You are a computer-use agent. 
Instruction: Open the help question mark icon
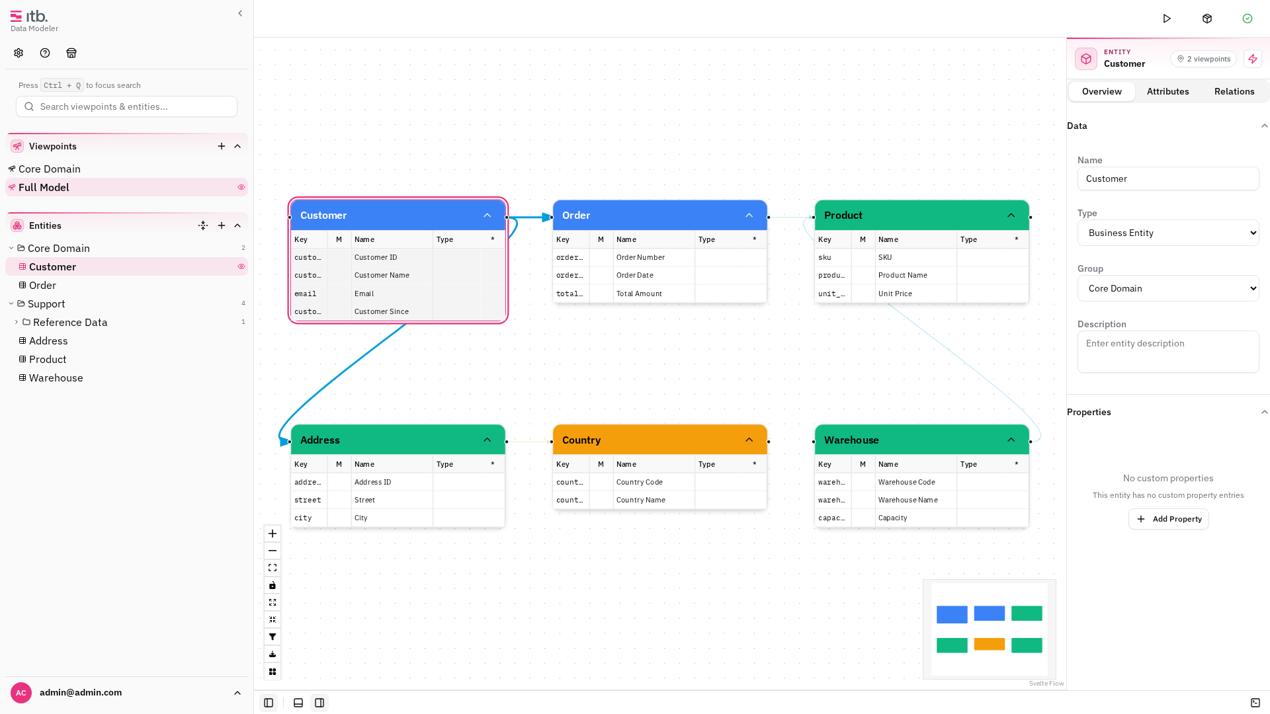45,53
